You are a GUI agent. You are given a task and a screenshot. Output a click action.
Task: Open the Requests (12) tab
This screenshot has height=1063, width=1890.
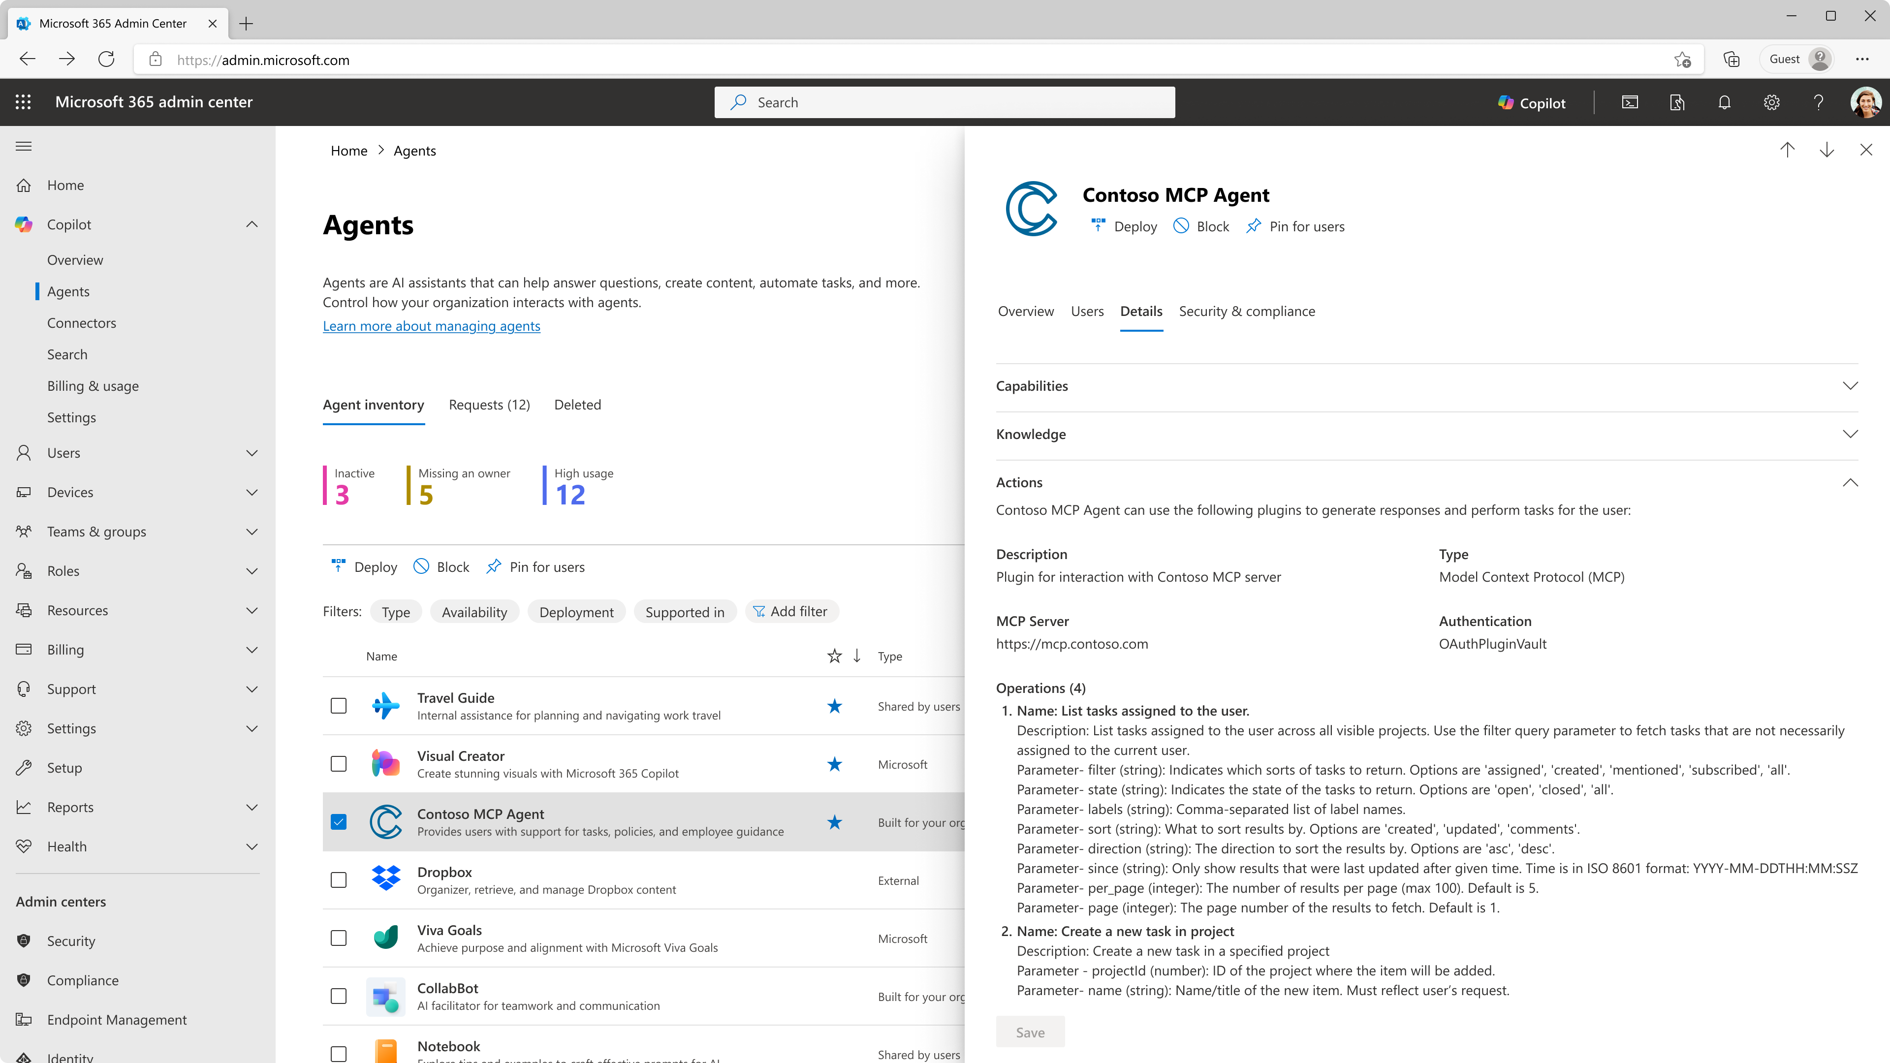[489, 404]
